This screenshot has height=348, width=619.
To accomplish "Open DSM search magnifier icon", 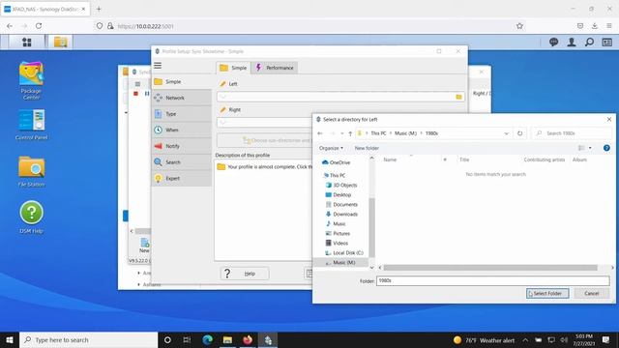I will tap(589, 42).
